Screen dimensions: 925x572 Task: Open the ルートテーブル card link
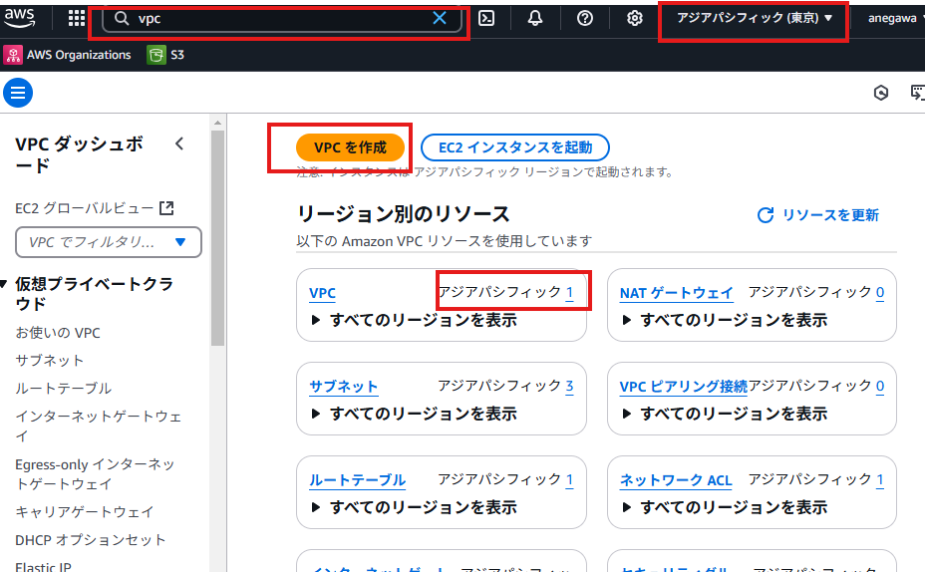(x=358, y=480)
